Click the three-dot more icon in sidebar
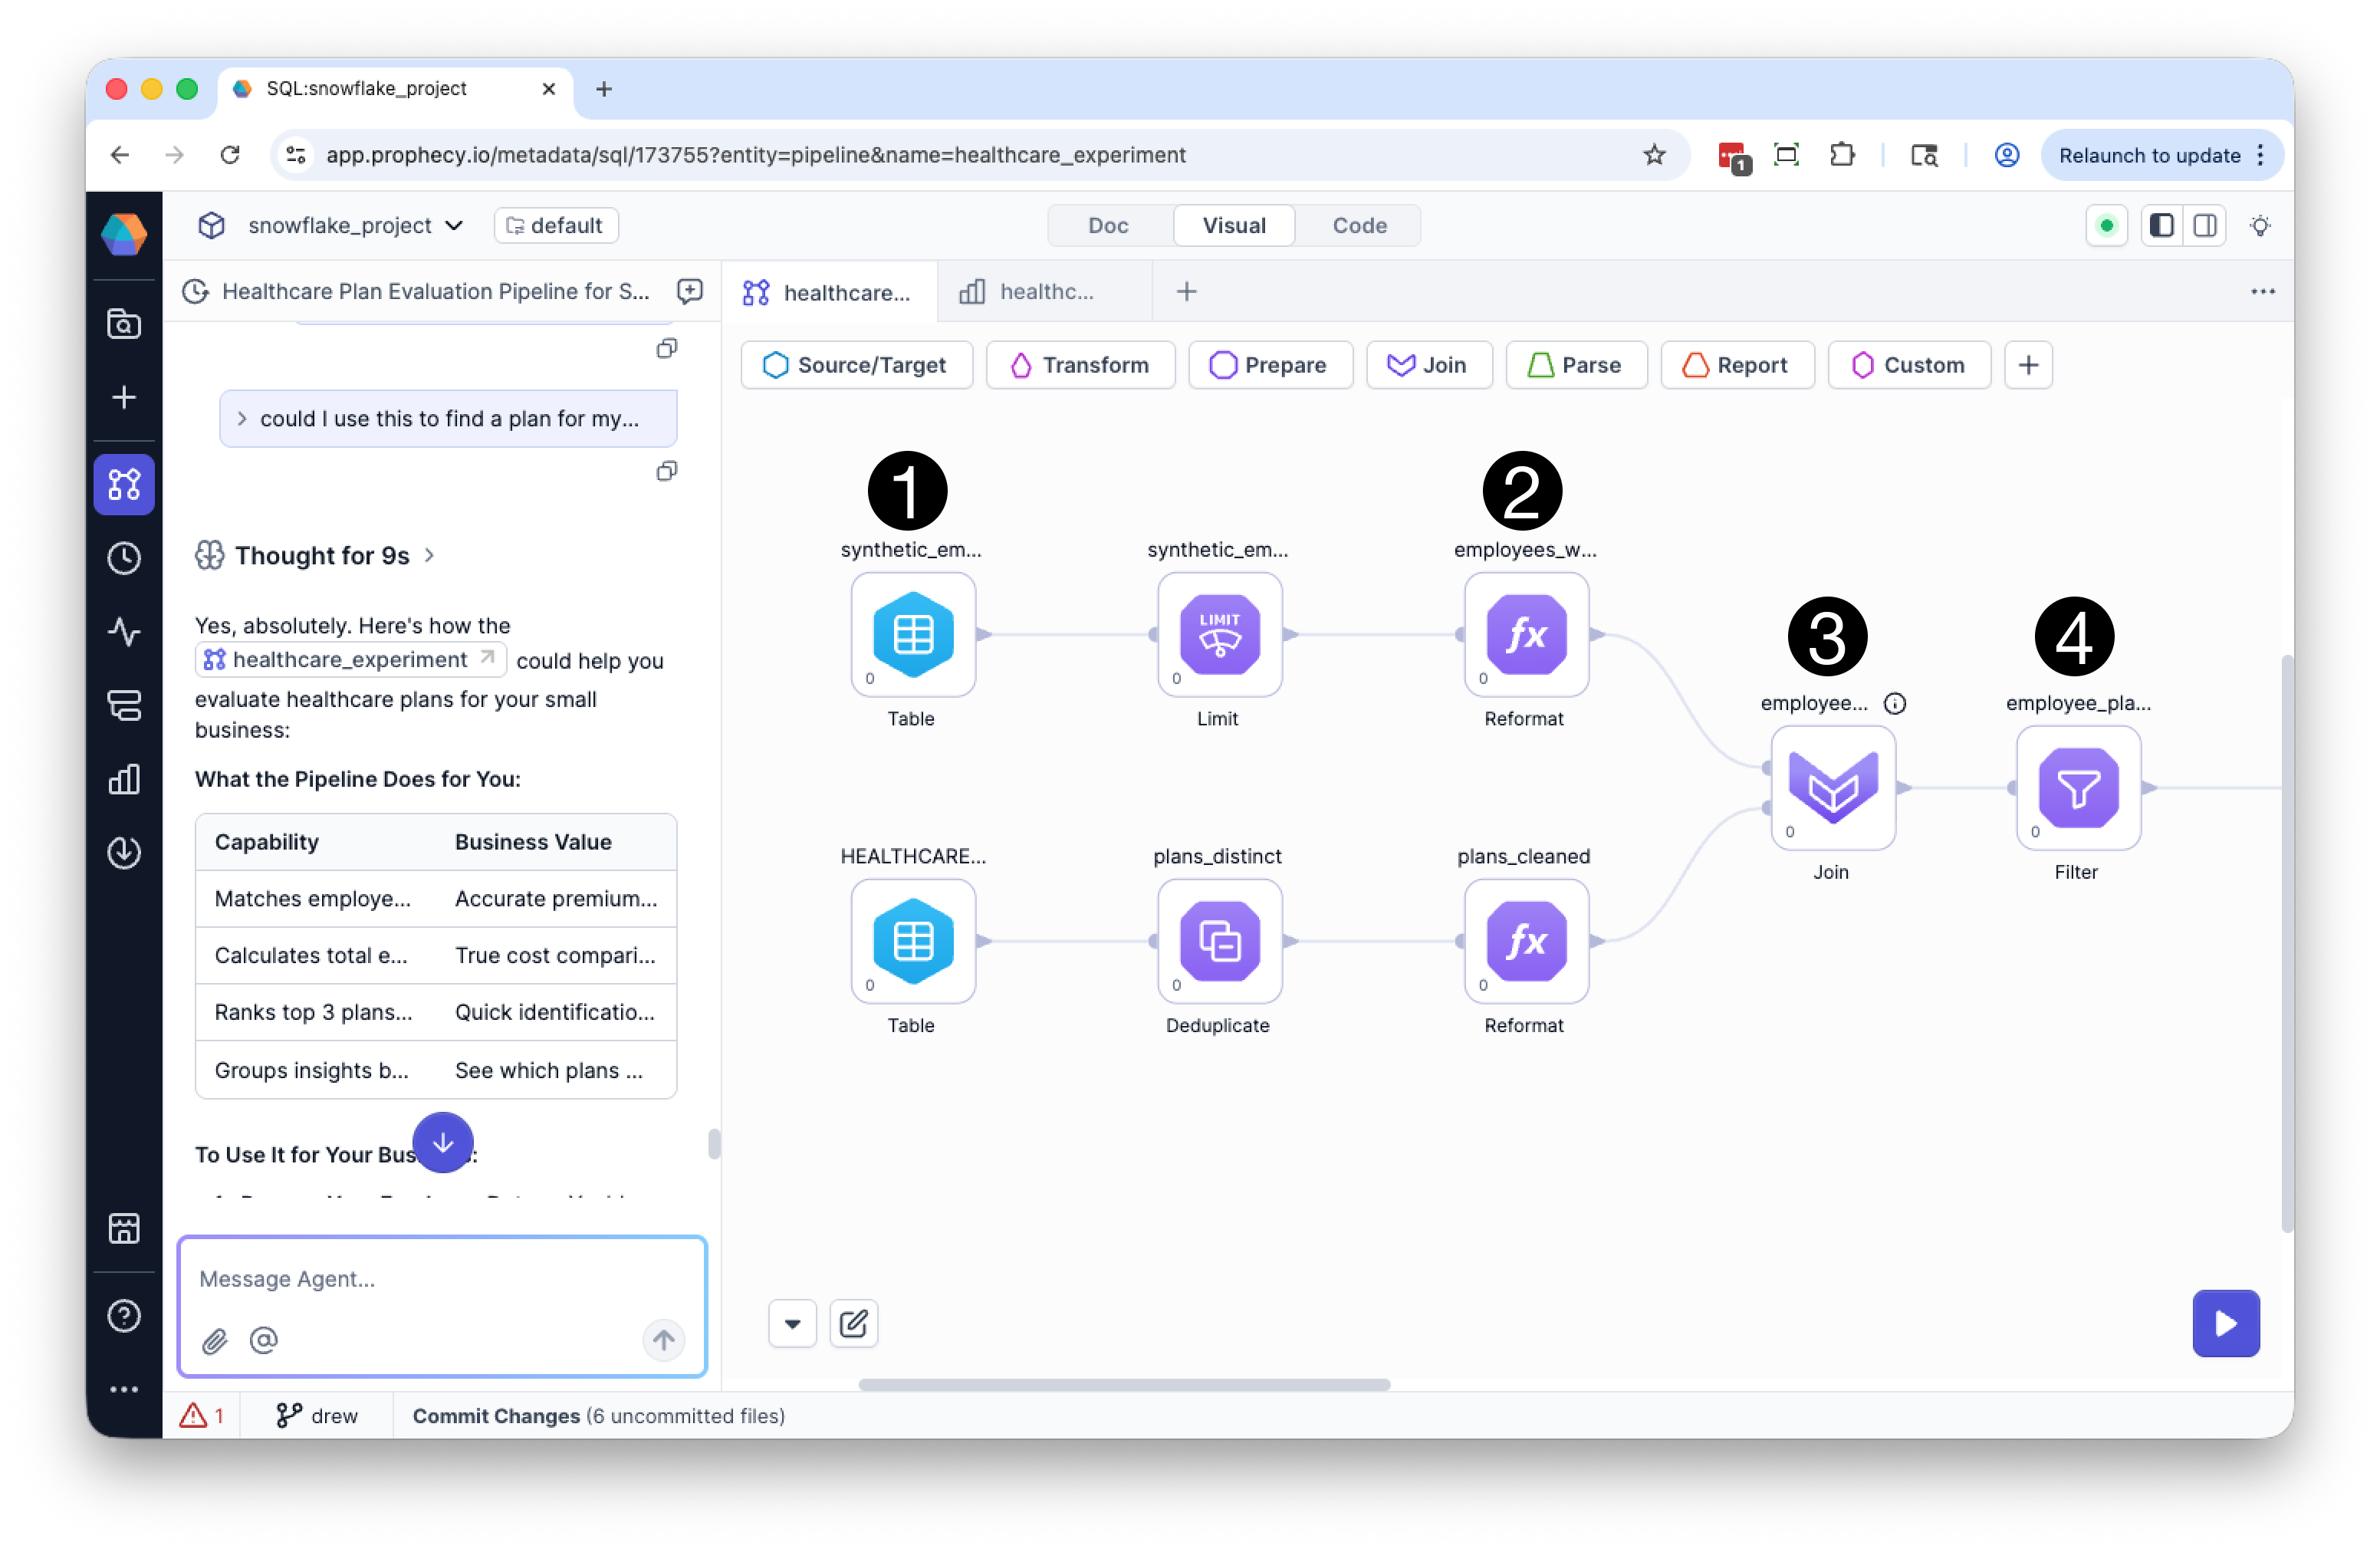This screenshot has height=1552, width=2380. tap(124, 1390)
